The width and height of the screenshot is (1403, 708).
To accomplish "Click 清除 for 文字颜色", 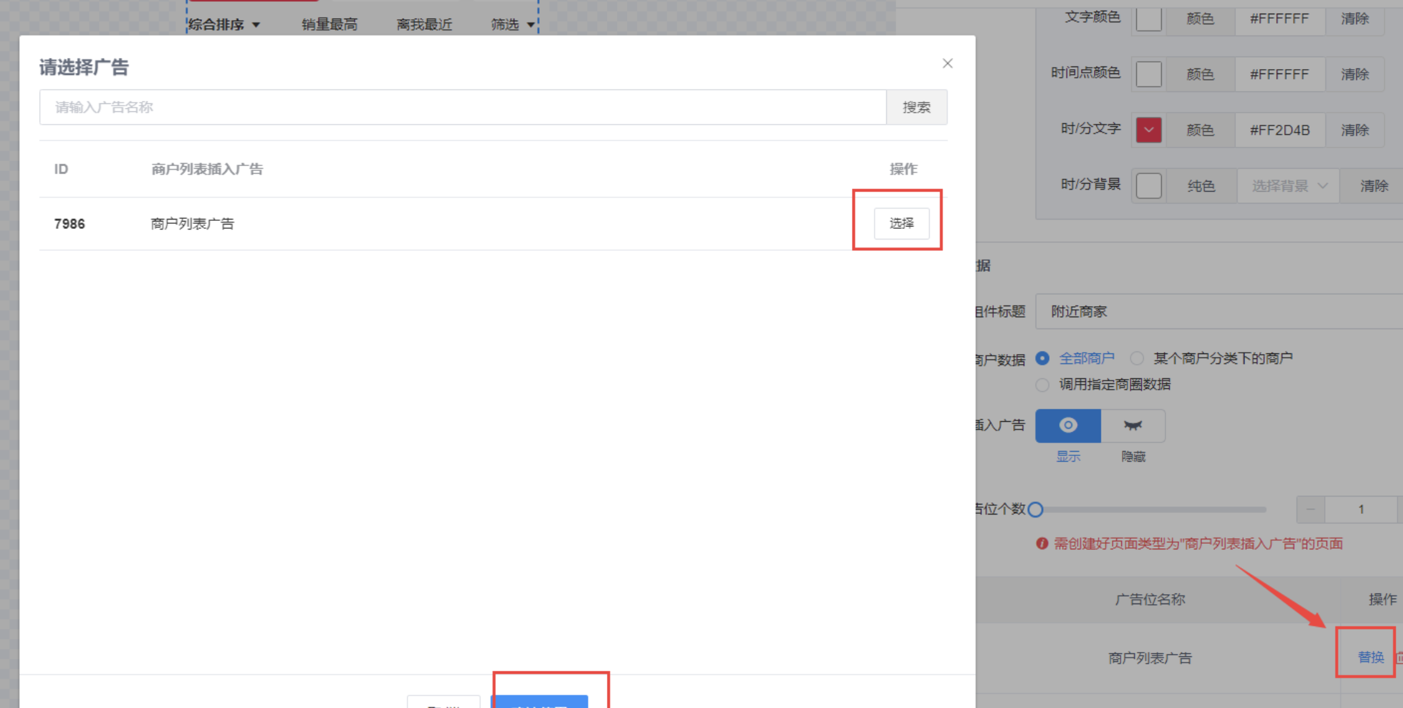I will 1354,19.
